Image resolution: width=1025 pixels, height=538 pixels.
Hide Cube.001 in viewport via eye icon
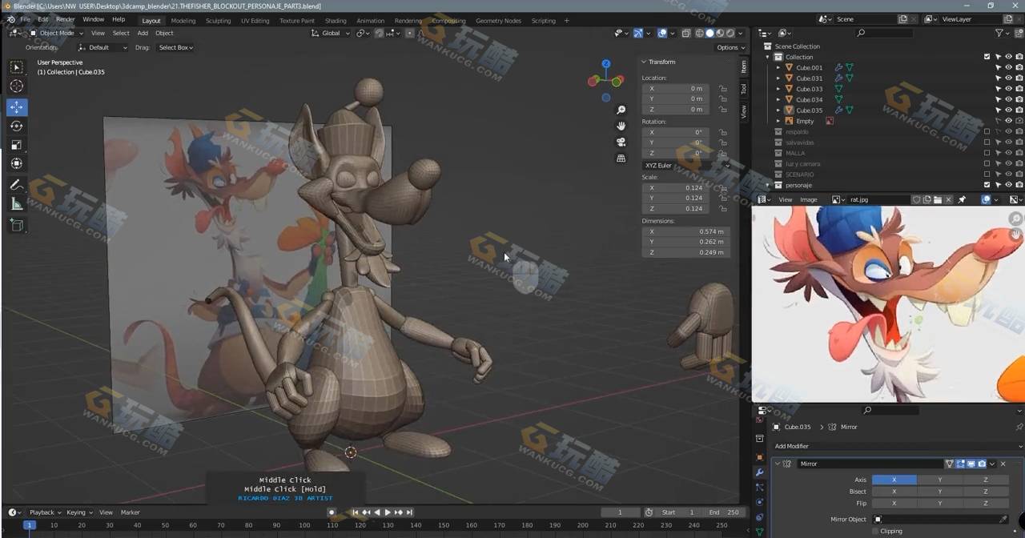coord(1008,67)
